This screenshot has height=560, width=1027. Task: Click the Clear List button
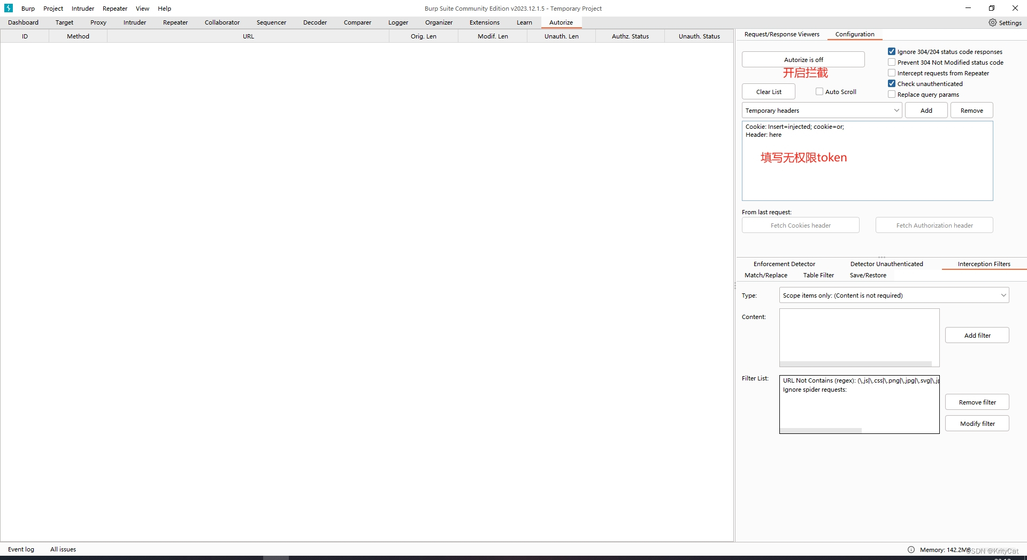click(769, 91)
